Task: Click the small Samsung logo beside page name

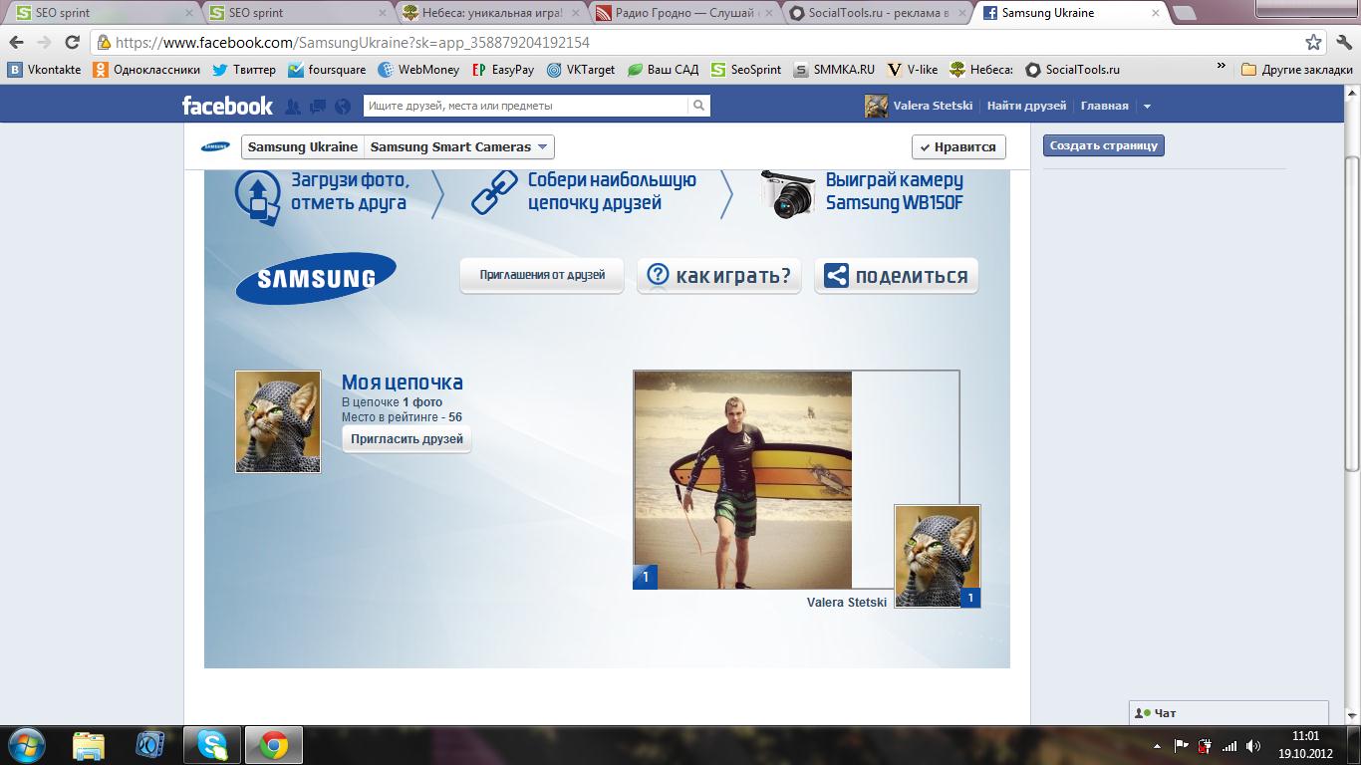Action: (215, 147)
